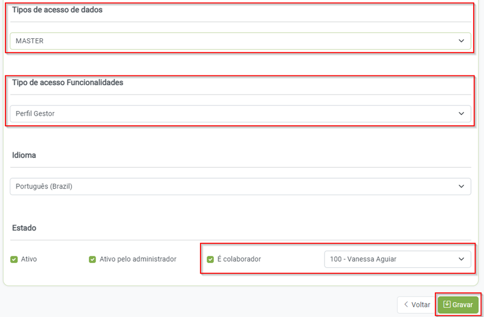Click the Tipos de acesso de dados heading
Viewport: 484px width, 317px height.
click(57, 10)
